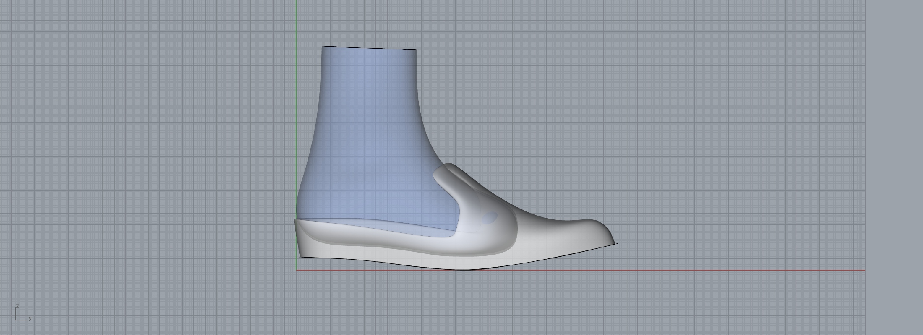Viewport: 923px width, 335px height.
Task: Click the heel corner of the sole
Action: (299, 256)
